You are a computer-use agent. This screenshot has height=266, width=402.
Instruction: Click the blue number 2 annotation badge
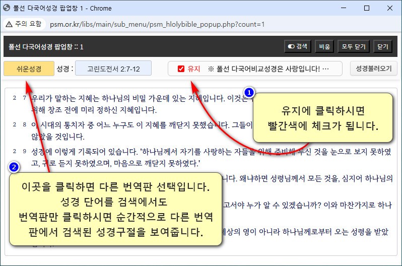pos(15,166)
